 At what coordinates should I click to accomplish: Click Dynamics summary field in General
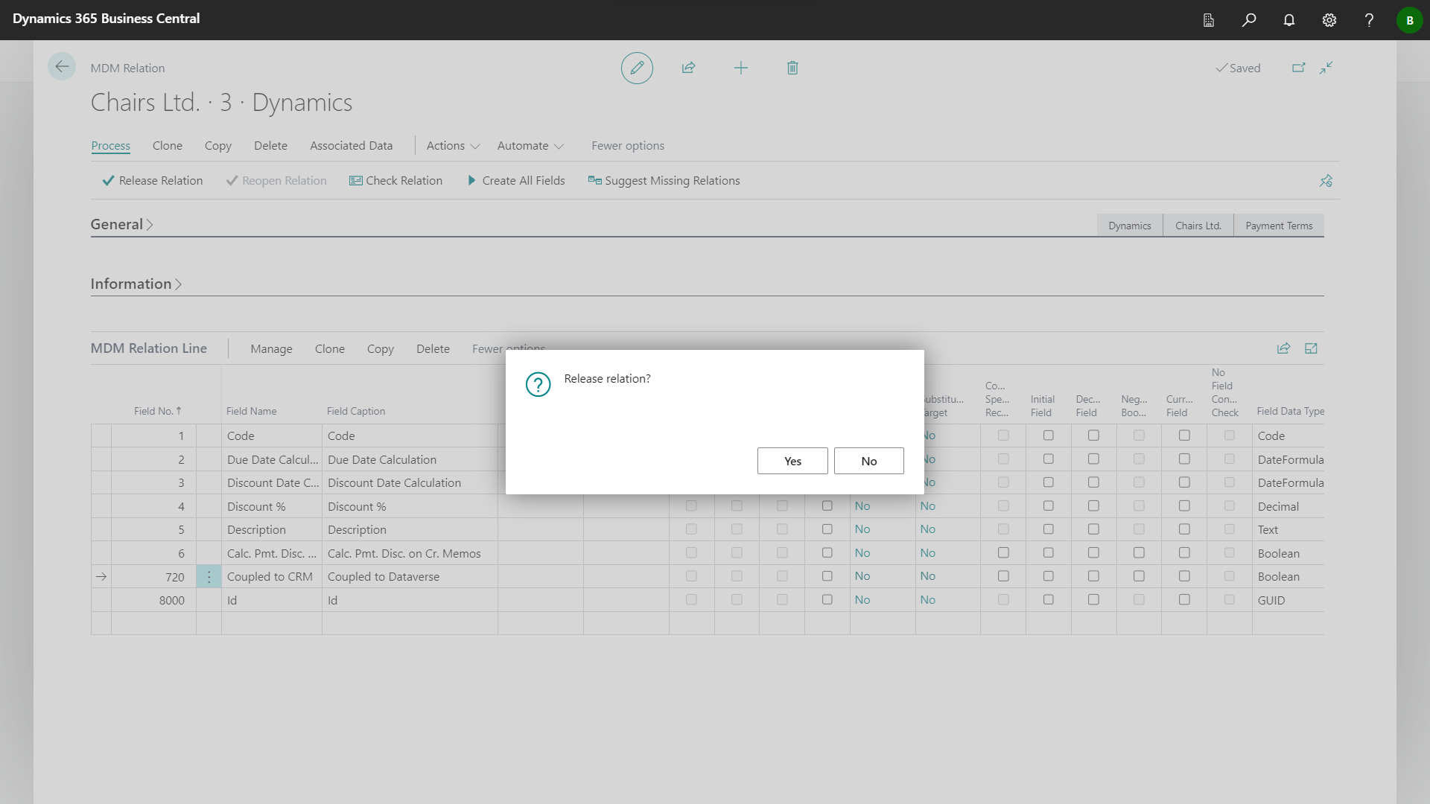[1129, 226]
